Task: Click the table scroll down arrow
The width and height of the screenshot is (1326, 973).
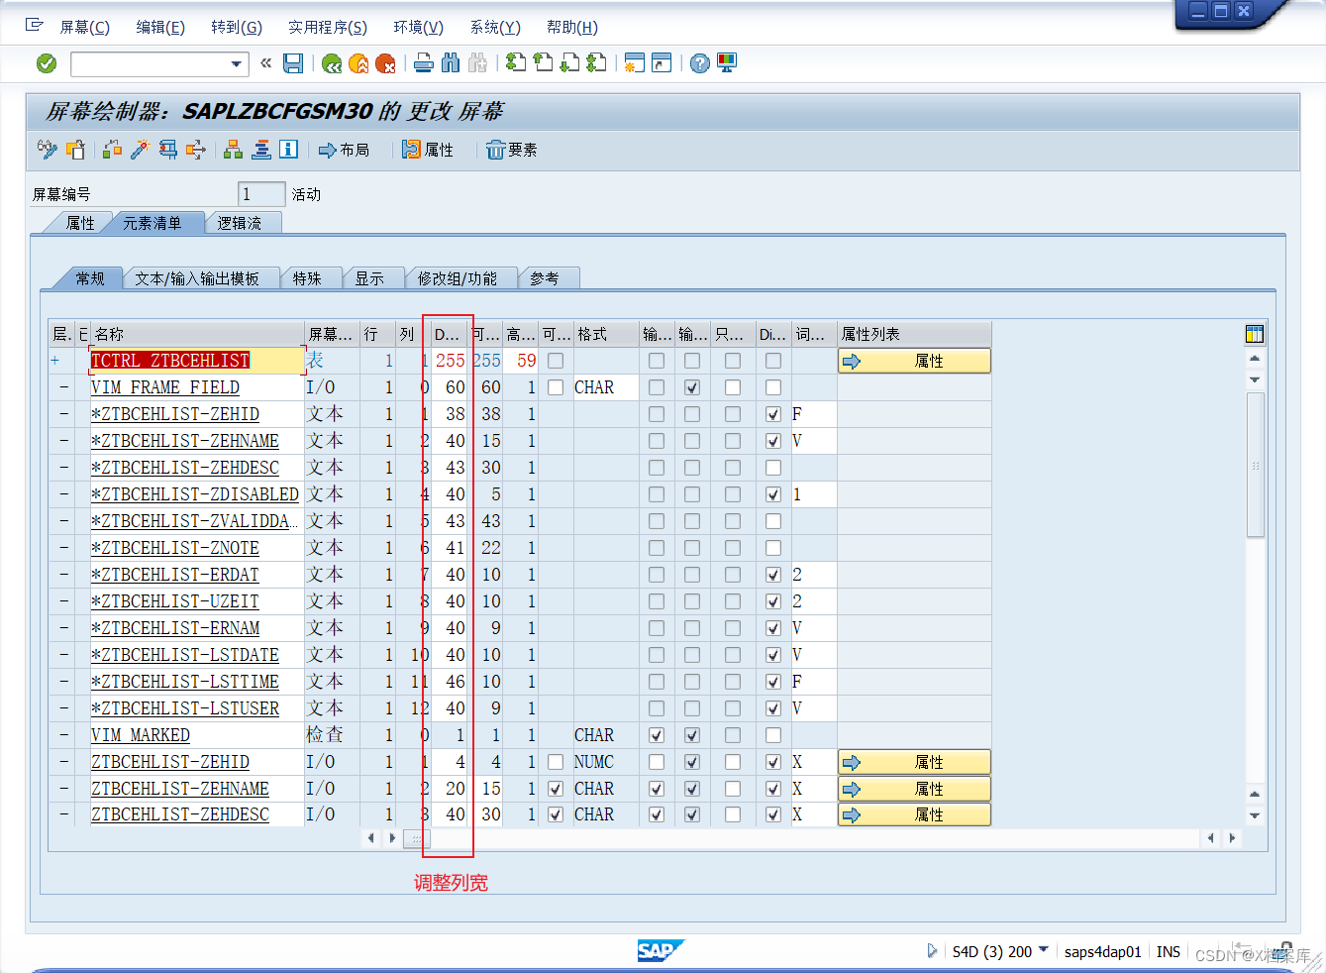Action: click(1255, 815)
